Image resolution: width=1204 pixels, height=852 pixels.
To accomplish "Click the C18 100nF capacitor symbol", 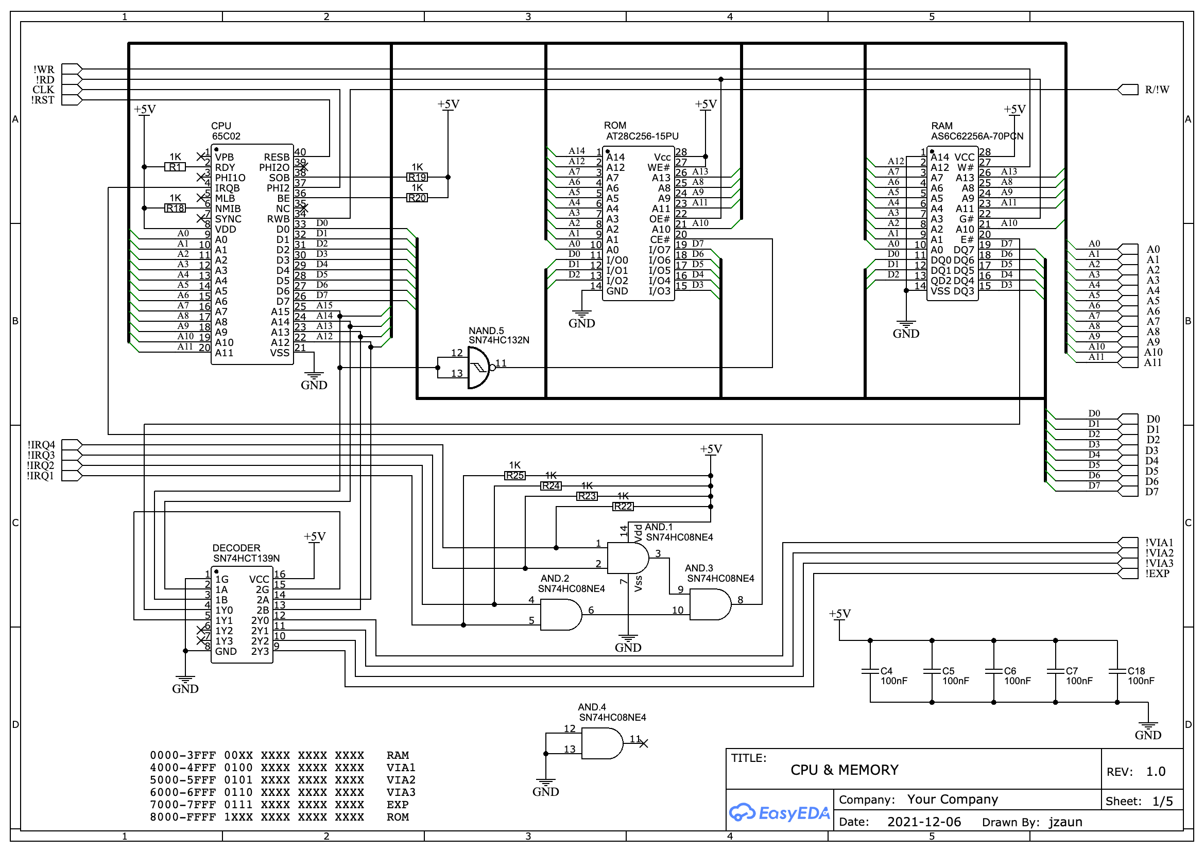I will click(1117, 671).
